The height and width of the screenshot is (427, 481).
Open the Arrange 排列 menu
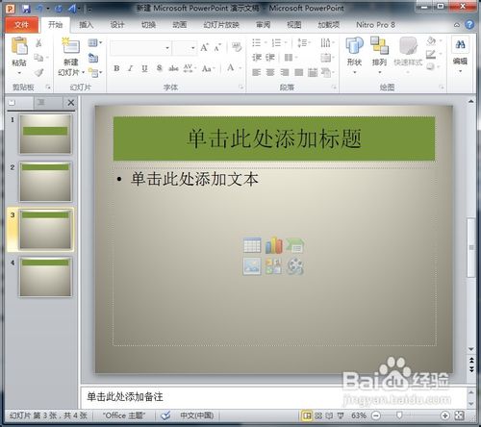point(379,55)
